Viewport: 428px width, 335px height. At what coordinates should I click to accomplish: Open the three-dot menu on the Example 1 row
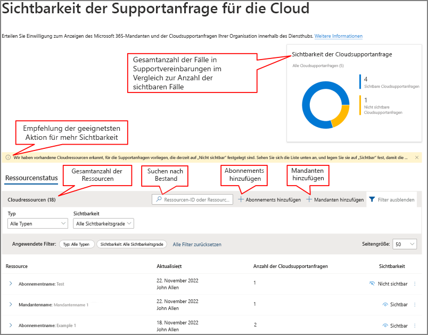click(415, 325)
